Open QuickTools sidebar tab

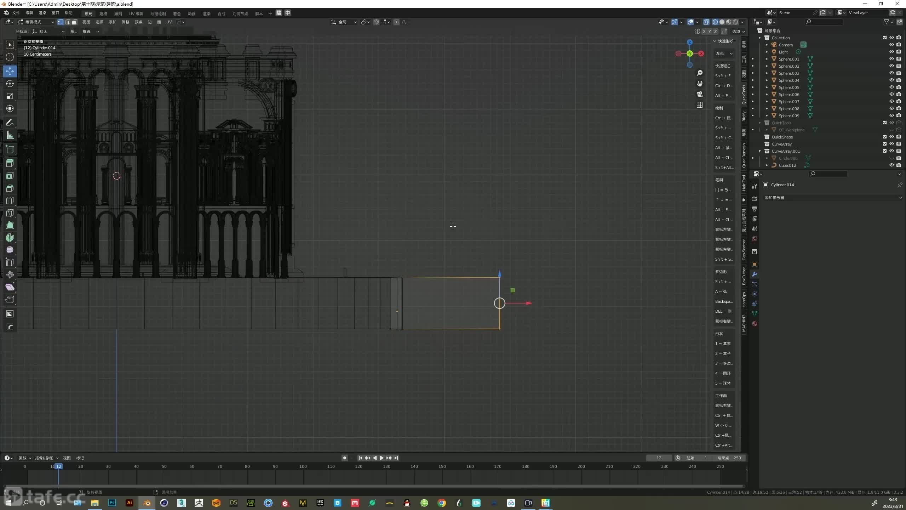pyautogui.click(x=744, y=95)
